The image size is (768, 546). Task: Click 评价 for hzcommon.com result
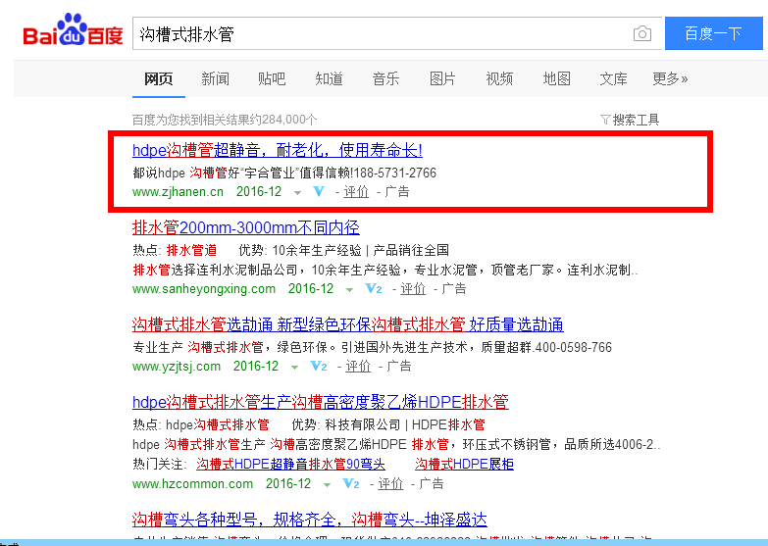pyautogui.click(x=390, y=484)
